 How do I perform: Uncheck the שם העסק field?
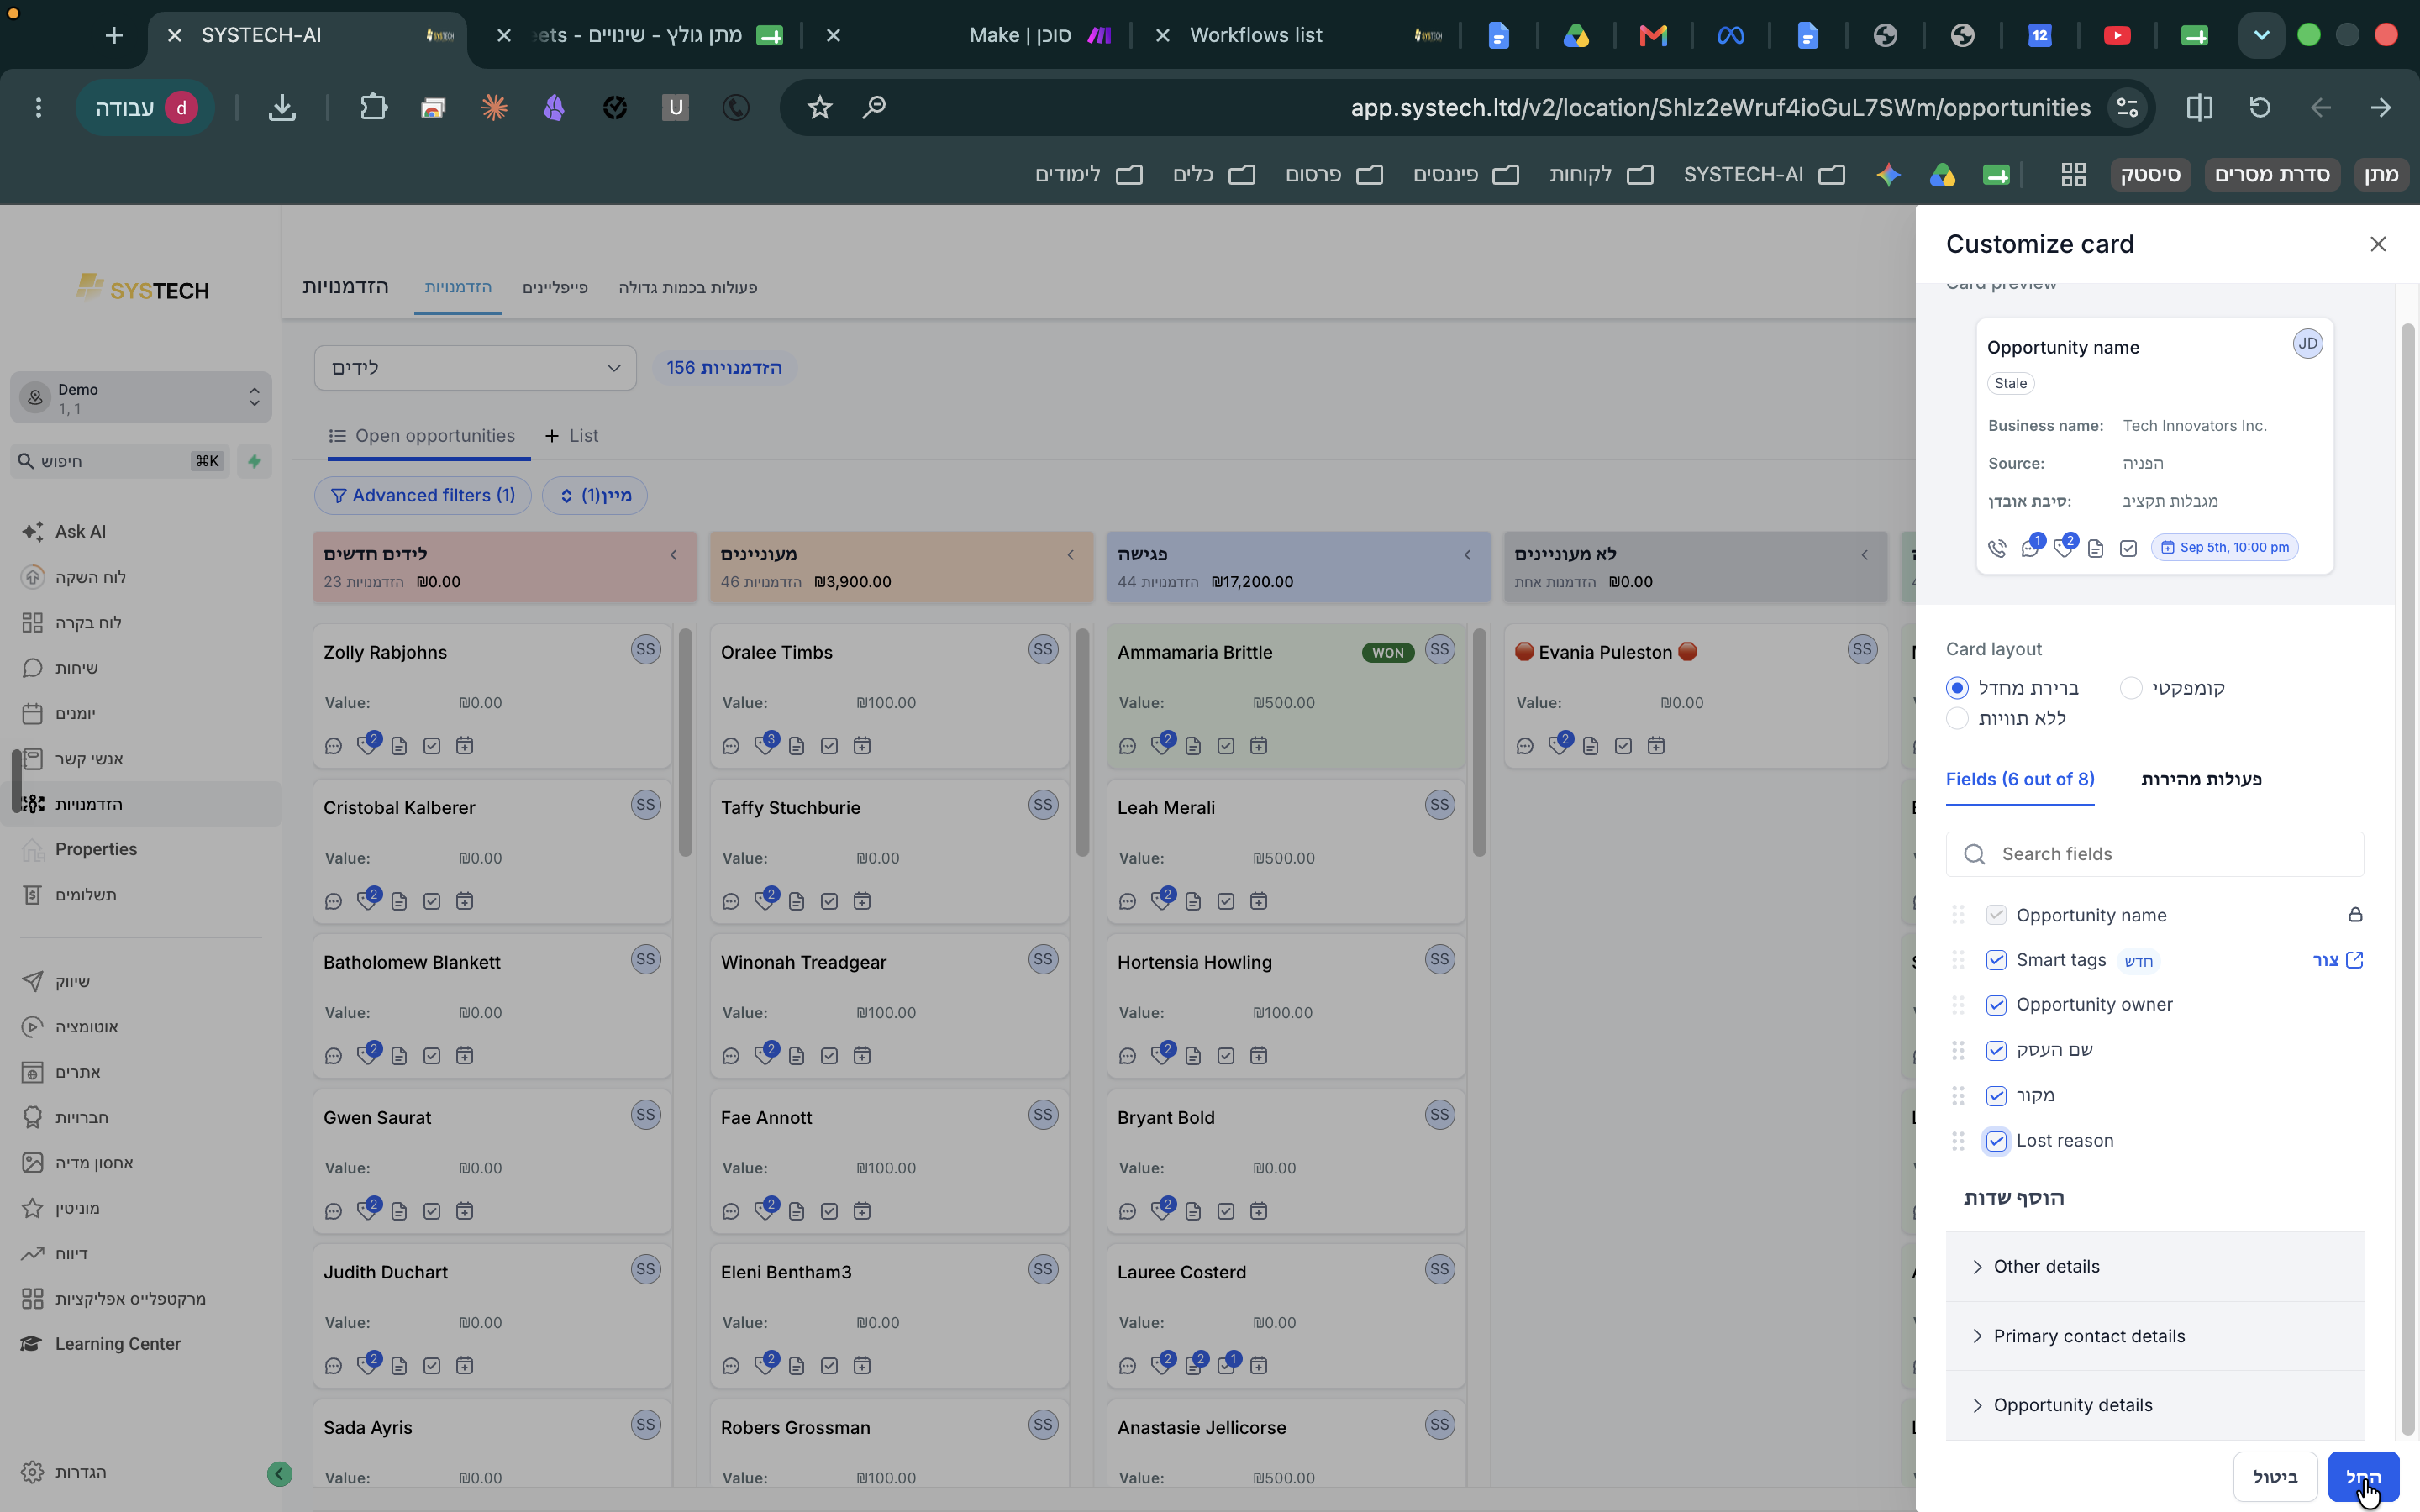[1996, 1050]
